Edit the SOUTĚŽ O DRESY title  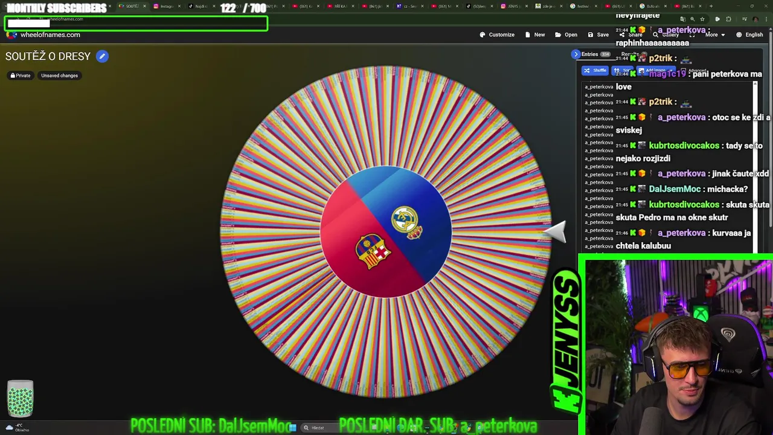(102, 56)
